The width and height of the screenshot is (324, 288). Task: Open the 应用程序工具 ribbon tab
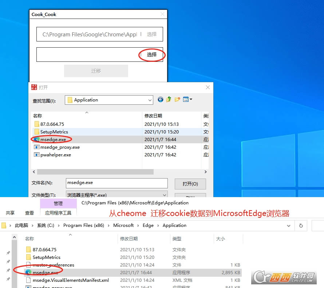(x=58, y=213)
